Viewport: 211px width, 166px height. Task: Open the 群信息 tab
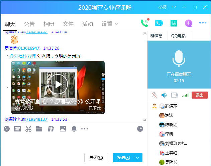click(156, 36)
